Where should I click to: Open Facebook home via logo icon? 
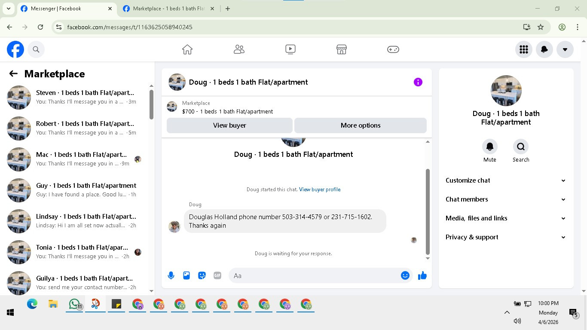click(15, 49)
